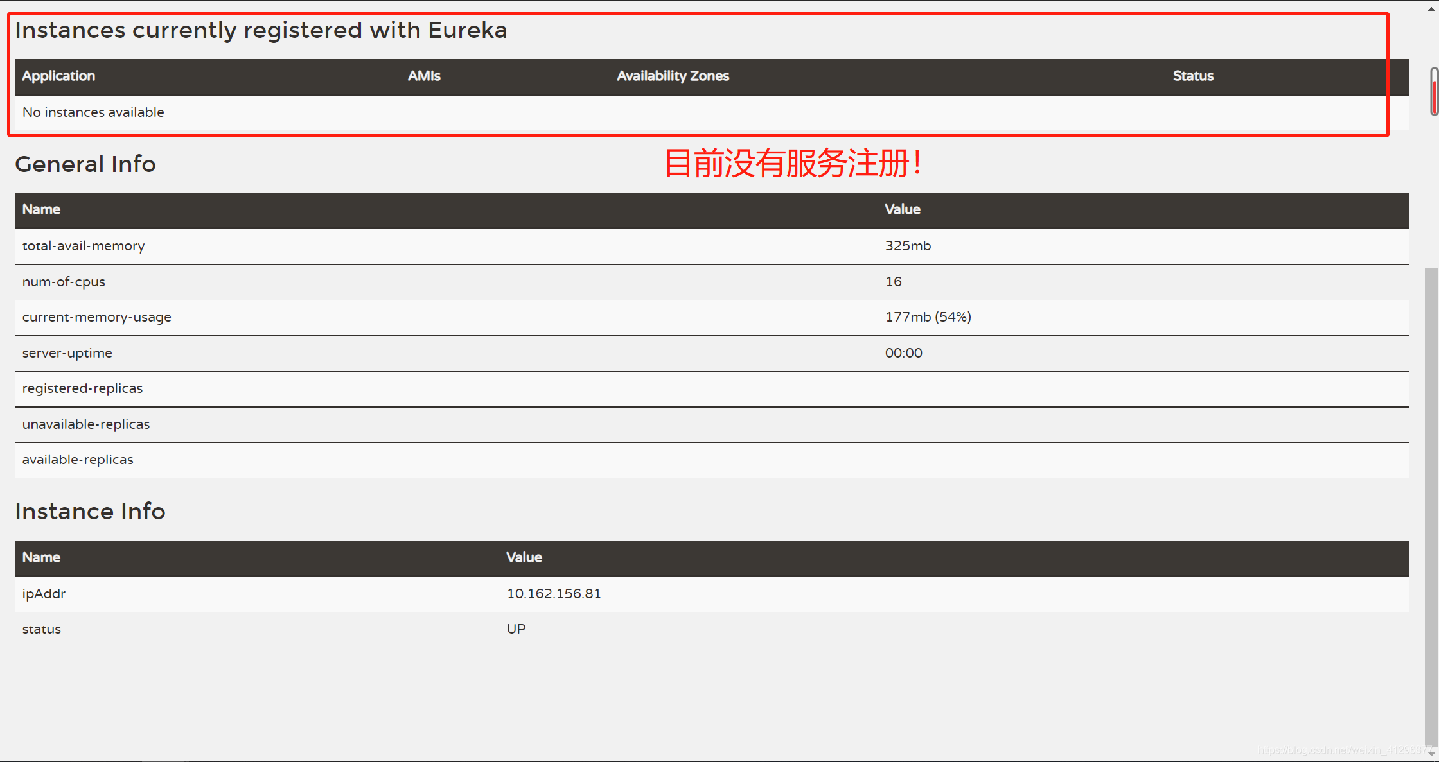Click the Name header in General Info table
The image size is (1439, 762).
[41, 209]
